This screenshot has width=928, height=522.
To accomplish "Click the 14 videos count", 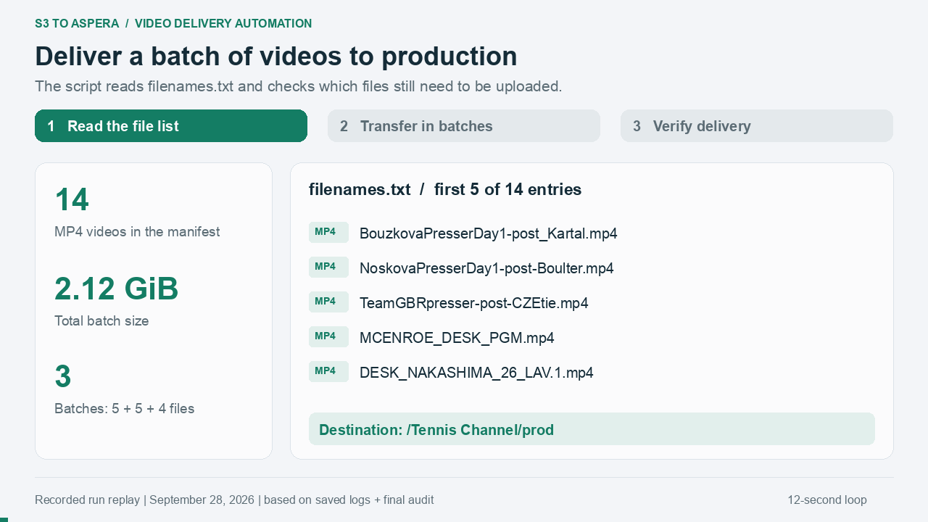I will tap(72, 200).
